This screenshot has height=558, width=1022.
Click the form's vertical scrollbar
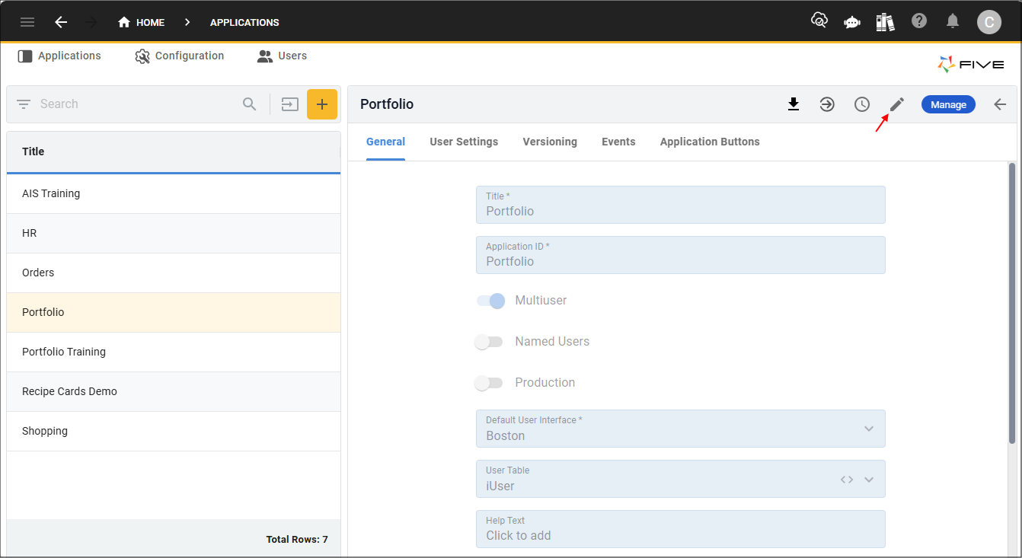[1012, 303]
